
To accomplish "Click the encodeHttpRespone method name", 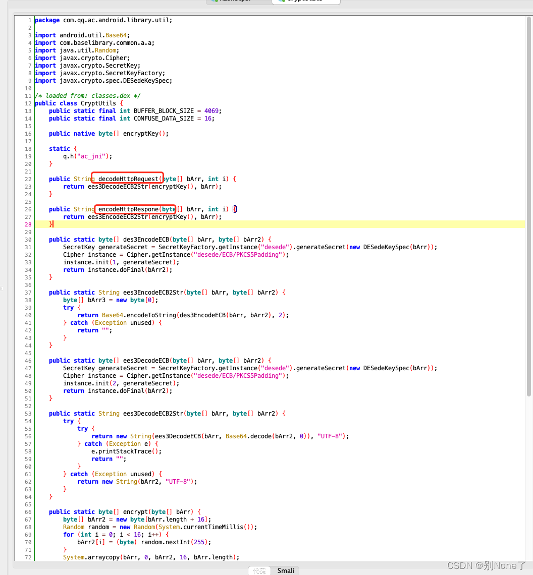I will point(128,209).
